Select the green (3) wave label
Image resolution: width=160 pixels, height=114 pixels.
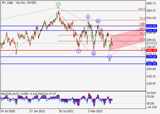click(58, 4)
